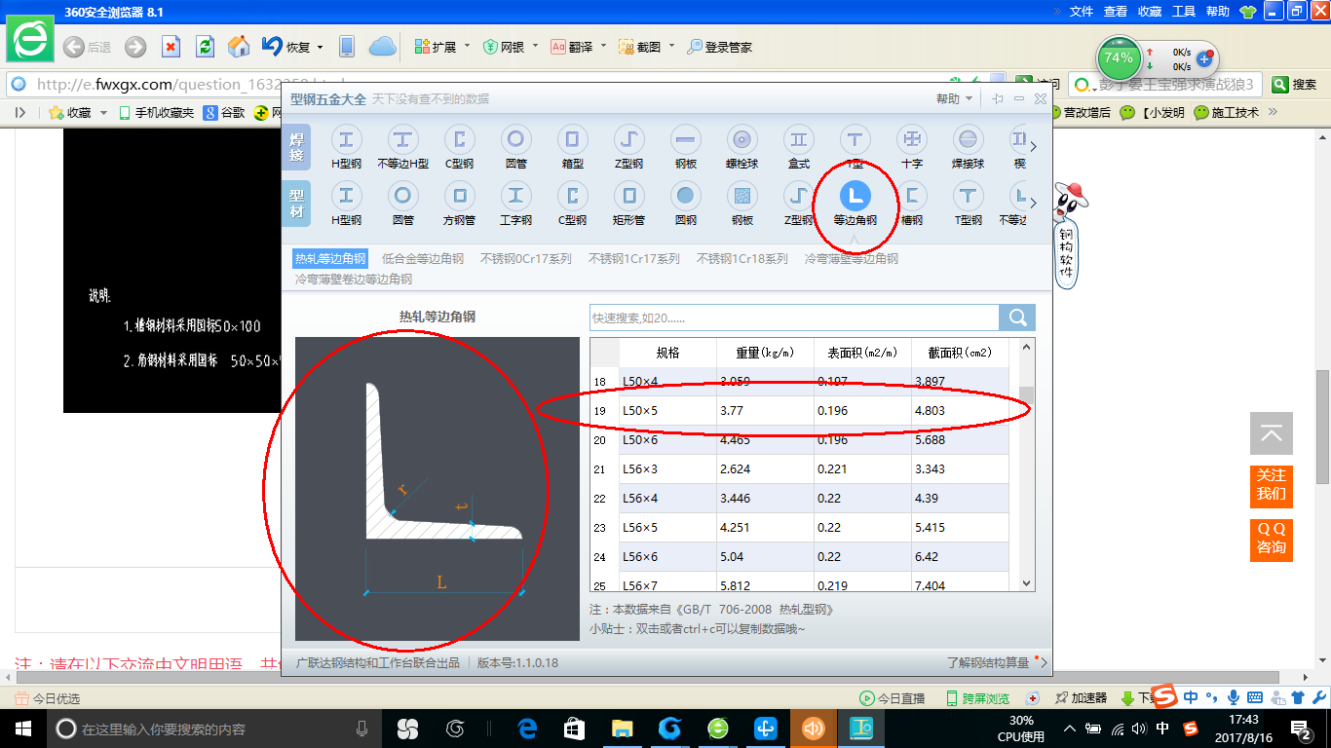
Task: Select the 槽钢 icon
Action: click(911, 195)
